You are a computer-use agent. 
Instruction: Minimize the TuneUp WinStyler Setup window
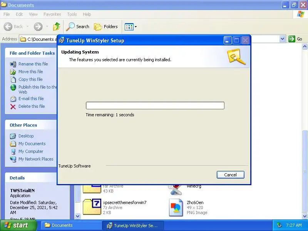click(228, 40)
